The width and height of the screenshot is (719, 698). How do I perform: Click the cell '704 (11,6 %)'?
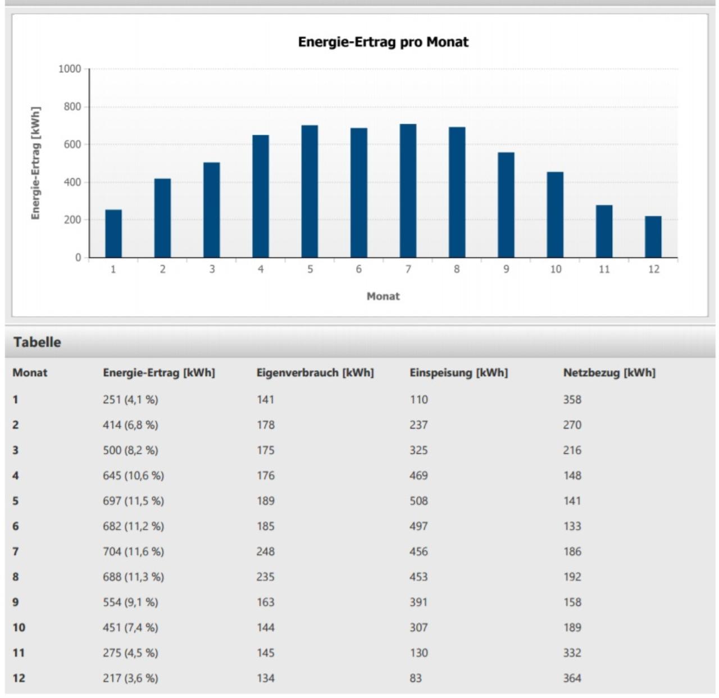tap(133, 551)
